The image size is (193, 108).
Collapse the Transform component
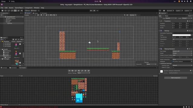pos(160,21)
